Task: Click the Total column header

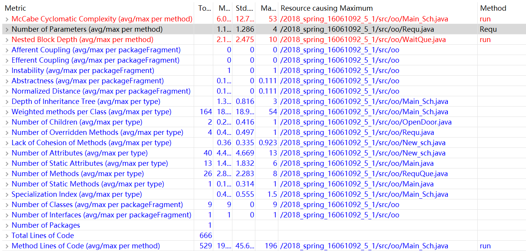Action: 204,8
